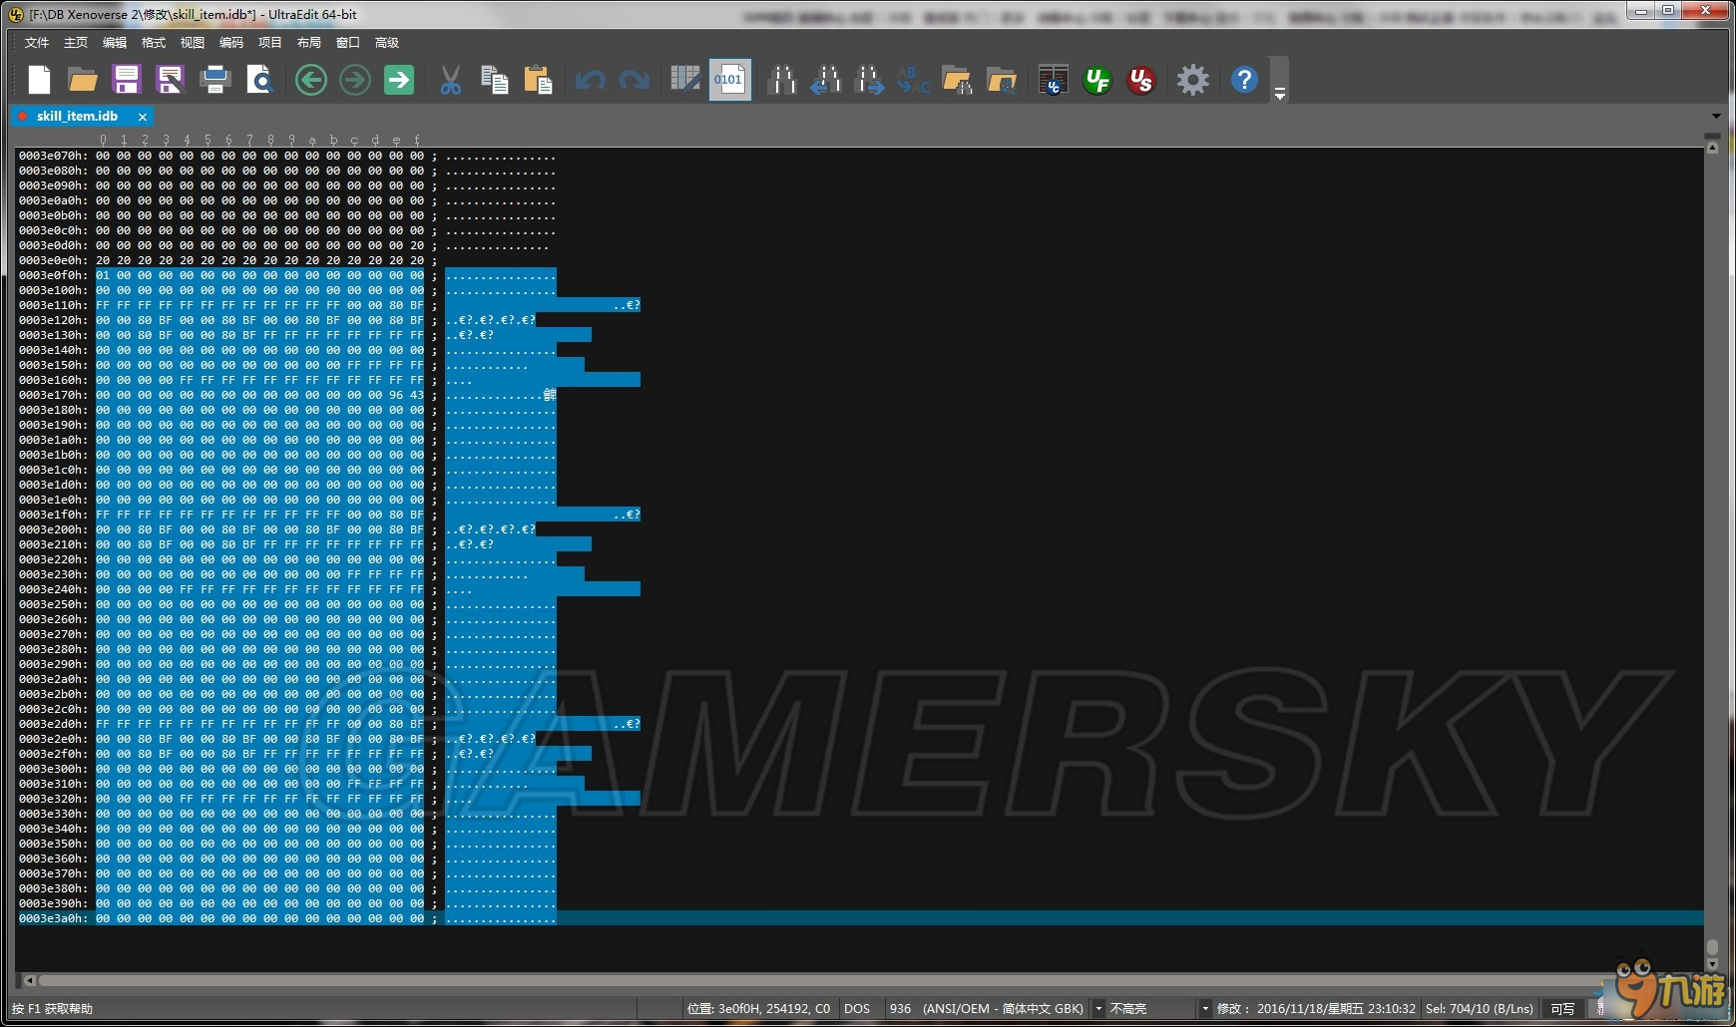This screenshot has height=1027, width=1736.
Task: Expand toolbar customize dropdown arrow
Action: 1279,94
